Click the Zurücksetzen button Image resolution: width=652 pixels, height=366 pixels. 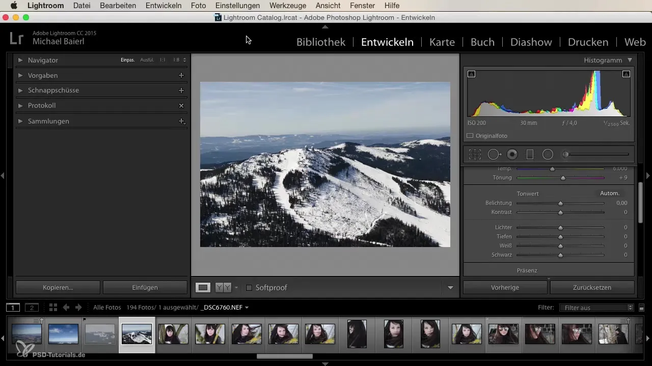coord(592,288)
